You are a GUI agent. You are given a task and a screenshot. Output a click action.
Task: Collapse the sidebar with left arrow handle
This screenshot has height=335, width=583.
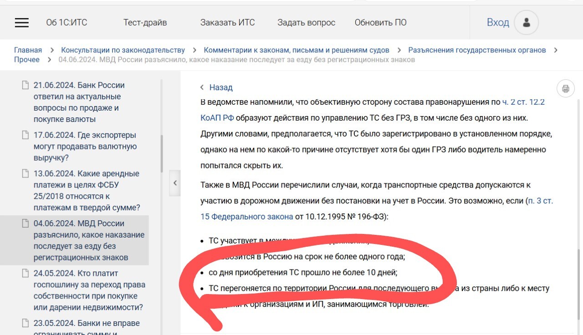pyautogui.click(x=175, y=183)
